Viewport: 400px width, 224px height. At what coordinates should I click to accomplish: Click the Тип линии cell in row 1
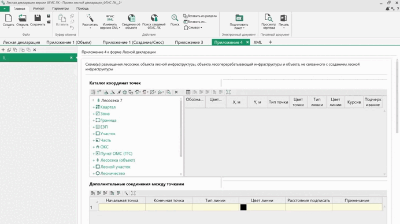click(x=215, y=207)
